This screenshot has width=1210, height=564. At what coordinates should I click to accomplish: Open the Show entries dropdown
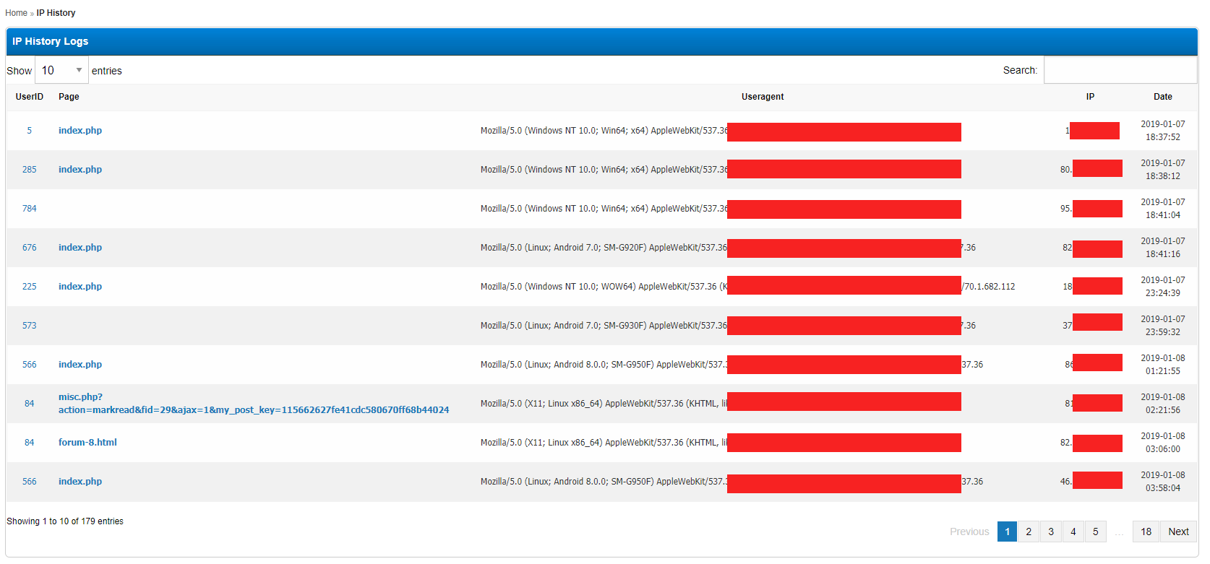(x=61, y=70)
